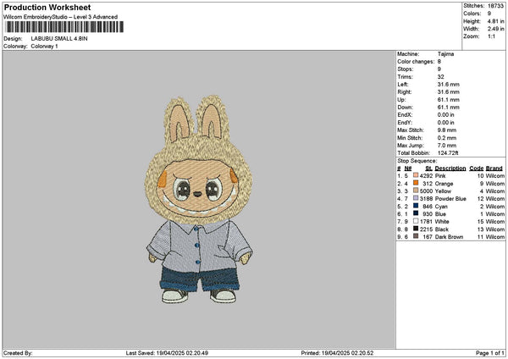Click the Description column header
The height and width of the screenshot is (359, 508).
(x=450, y=168)
